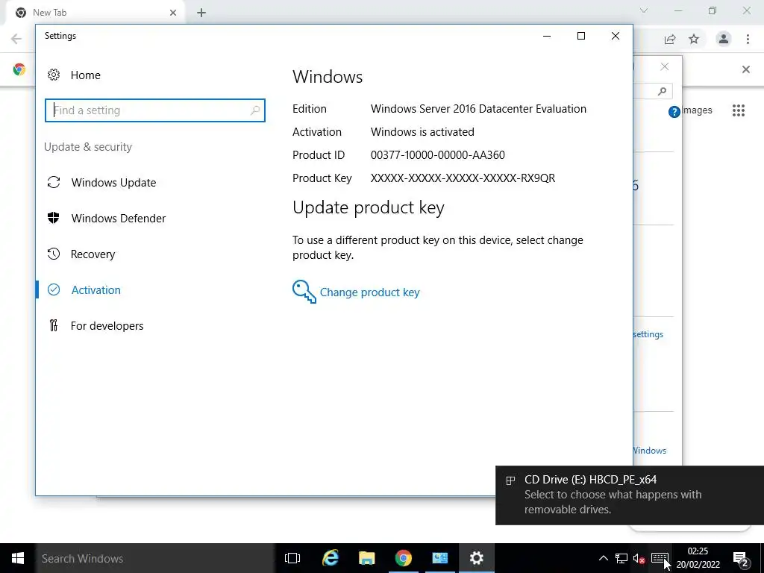Click Chrome's back navigation arrow

16,39
